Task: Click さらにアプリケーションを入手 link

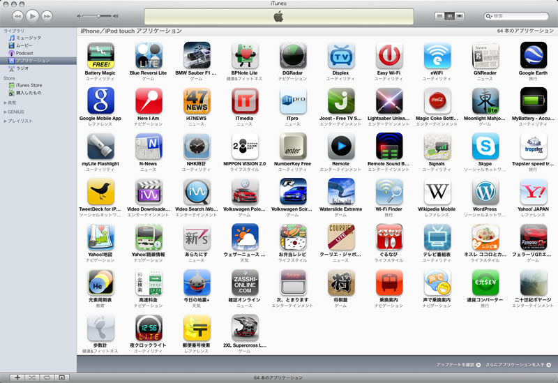Action: tap(518, 365)
